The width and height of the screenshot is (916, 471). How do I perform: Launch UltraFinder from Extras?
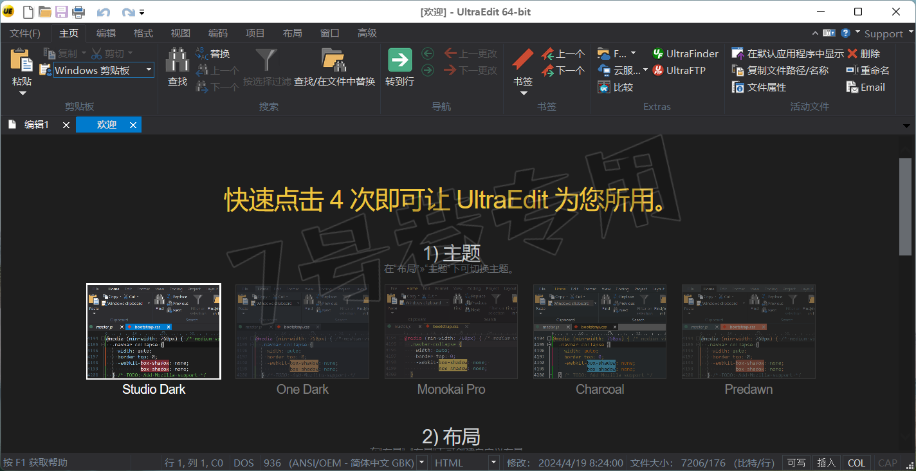point(686,54)
